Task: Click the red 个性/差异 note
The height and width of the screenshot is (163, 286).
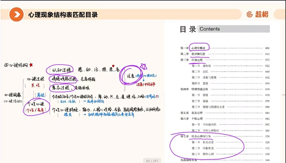Action: [35, 110]
